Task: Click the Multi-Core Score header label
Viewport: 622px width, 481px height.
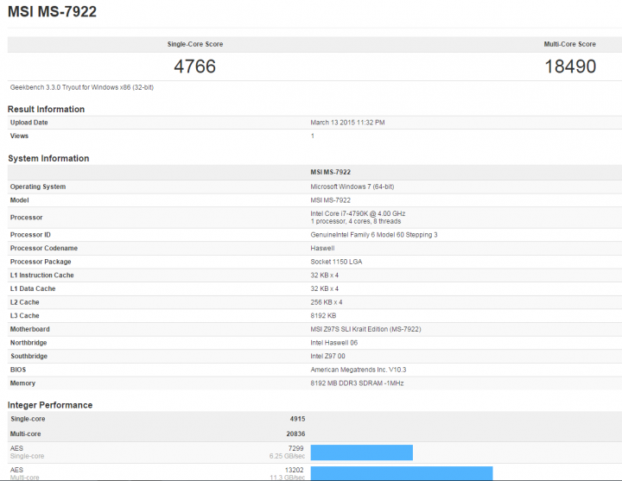Action: (569, 44)
